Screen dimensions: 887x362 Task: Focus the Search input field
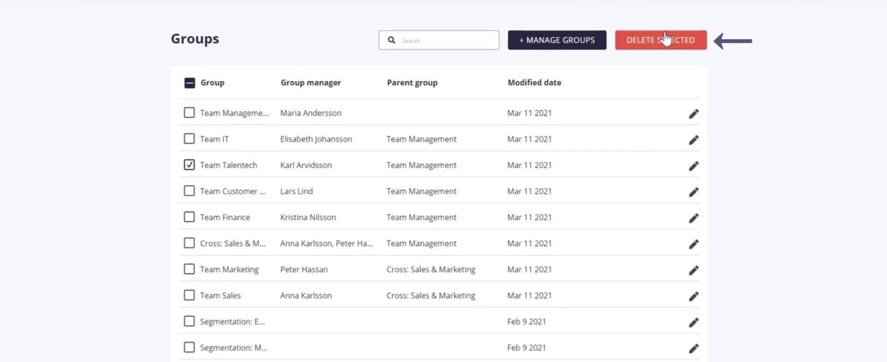click(439, 40)
